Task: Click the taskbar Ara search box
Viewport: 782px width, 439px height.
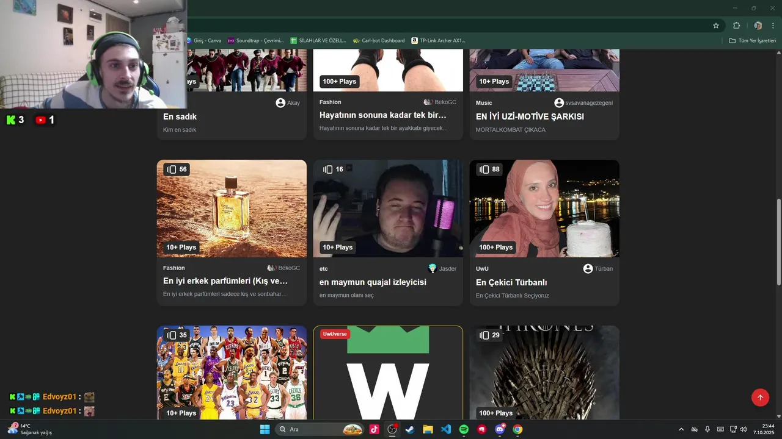Action: (x=321, y=429)
